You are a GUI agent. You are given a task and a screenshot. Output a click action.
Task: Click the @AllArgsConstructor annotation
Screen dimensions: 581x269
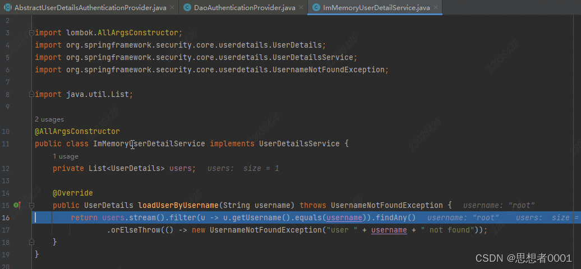tap(77, 131)
